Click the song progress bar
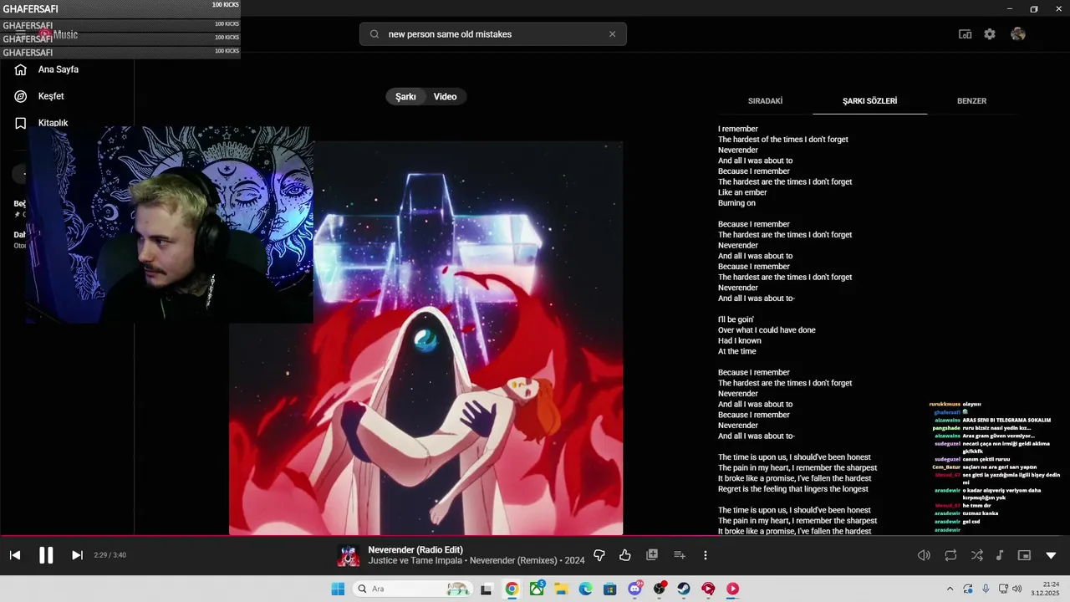Screen dimensions: 1070x602 [x=535, y=536]
